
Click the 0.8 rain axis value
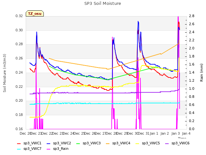click(x=192, y=97)
